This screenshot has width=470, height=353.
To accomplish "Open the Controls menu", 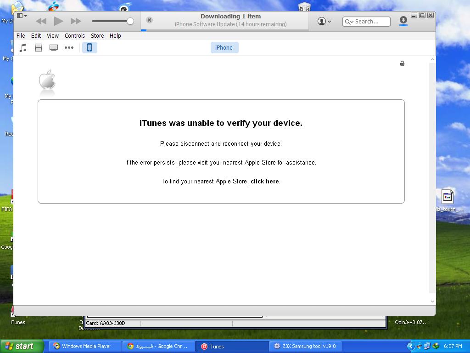I will pos(75,36).
